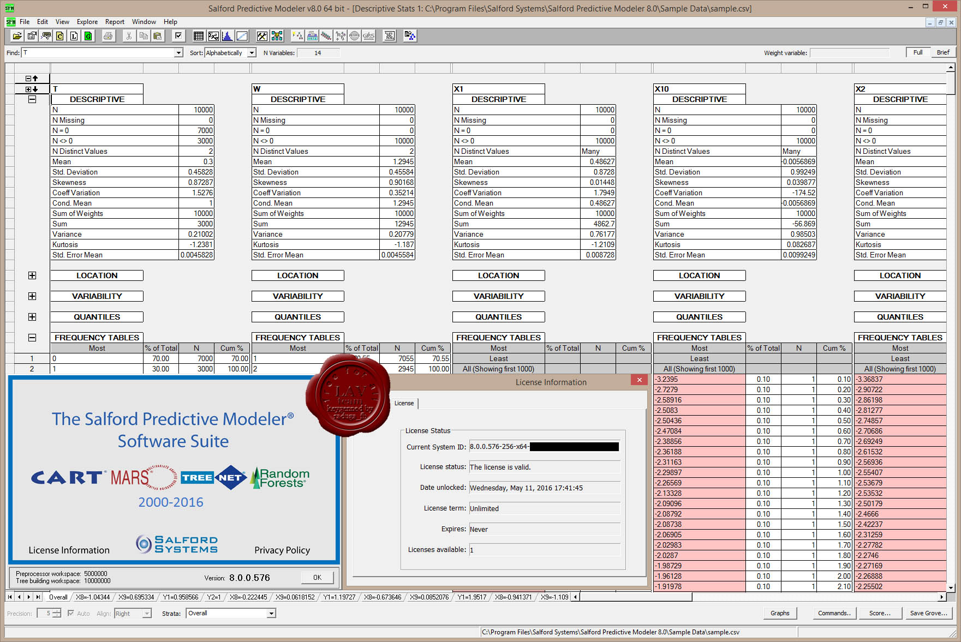
Task: Click the Open file toolbar icon
Action: (17, 36)
